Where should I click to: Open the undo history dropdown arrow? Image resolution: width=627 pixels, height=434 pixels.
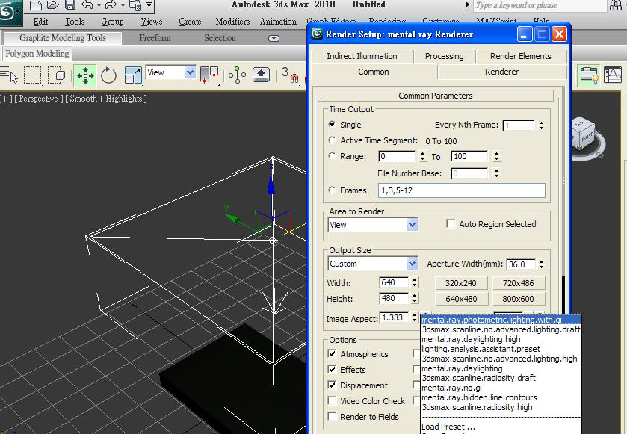coord(99,5)
